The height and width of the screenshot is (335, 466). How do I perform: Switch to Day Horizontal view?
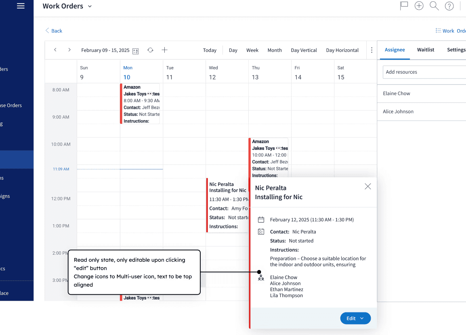click(x=342, y=50)
